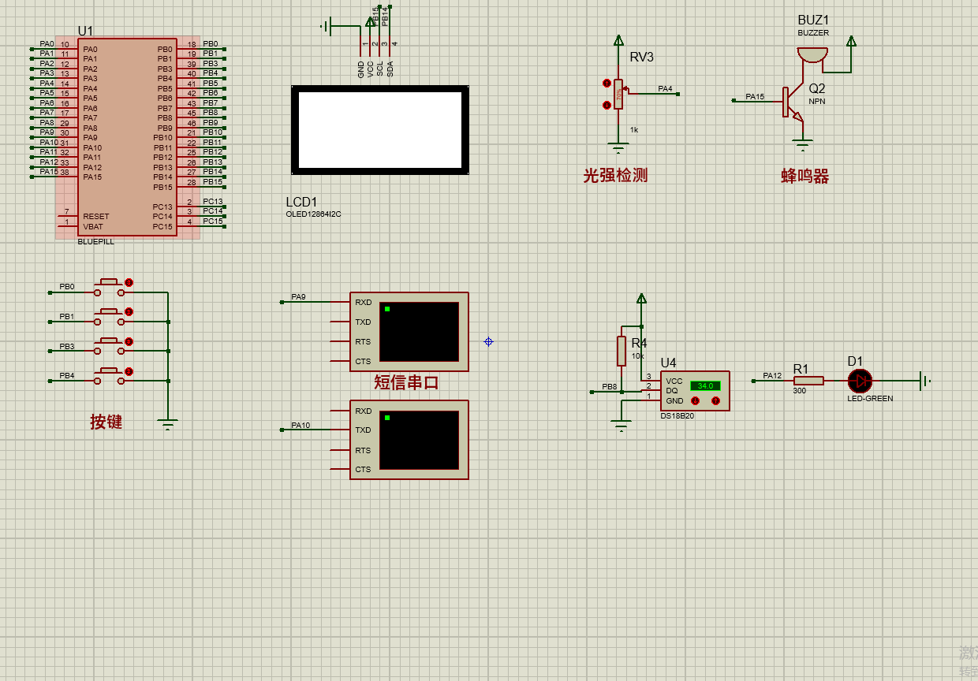Click the PA12 net label beside R1
The image size is (978, 681).
(x=772, y=376)
